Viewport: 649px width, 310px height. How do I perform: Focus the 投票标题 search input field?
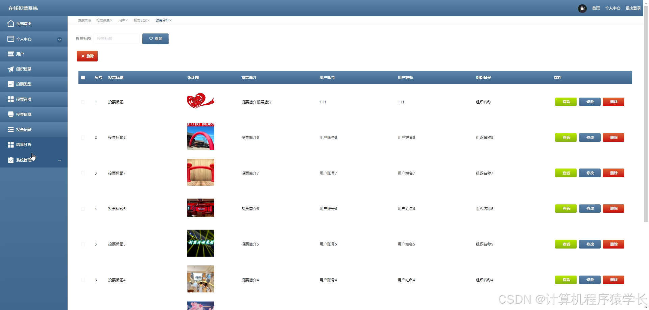point(117,38)
